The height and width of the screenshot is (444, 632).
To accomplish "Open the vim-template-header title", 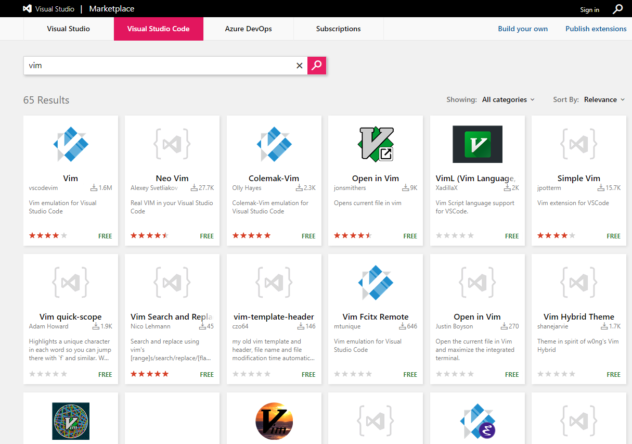I will pyautogui.click(x=274, y=316).
